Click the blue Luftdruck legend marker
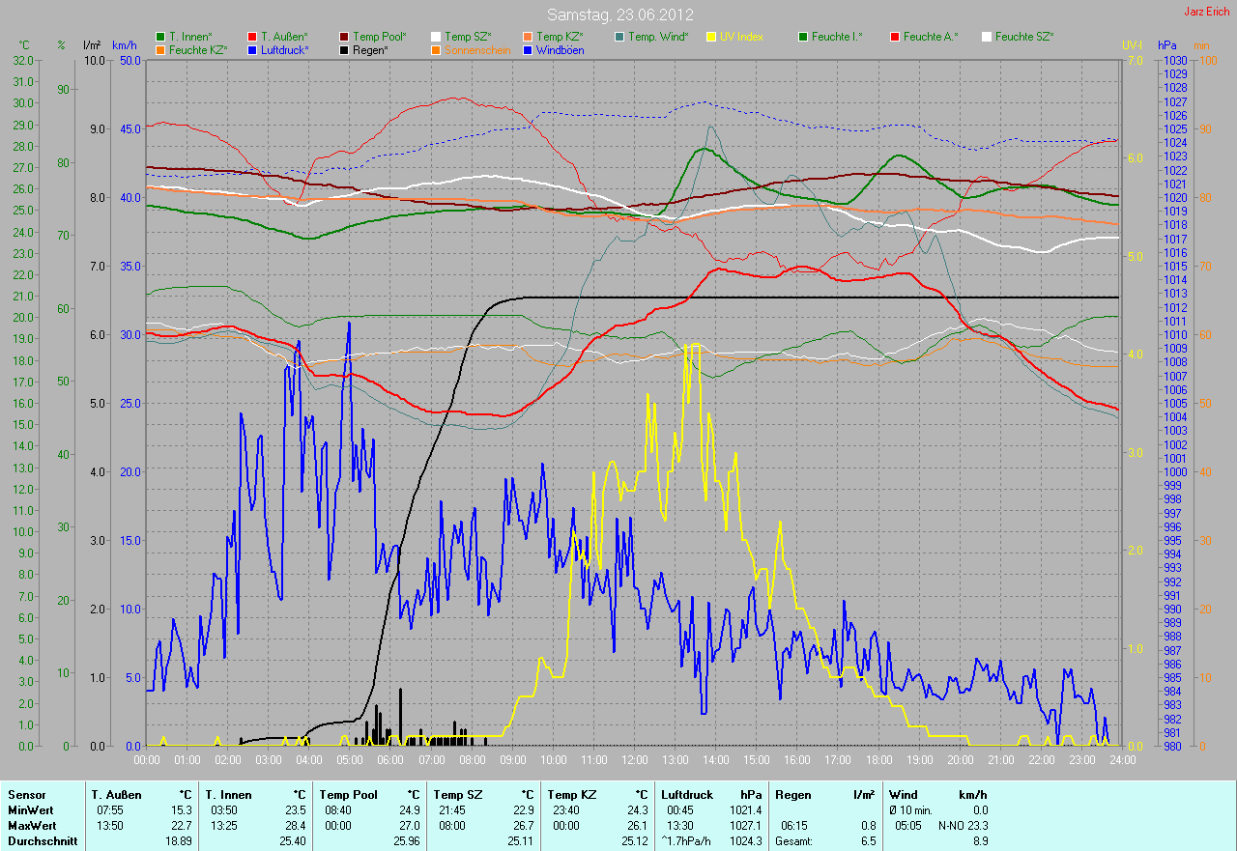 [x=252, y=49]
